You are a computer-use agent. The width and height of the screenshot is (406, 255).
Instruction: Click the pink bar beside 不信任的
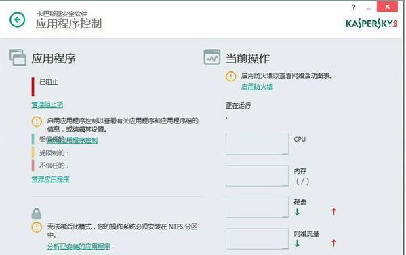tap(33, 165)
